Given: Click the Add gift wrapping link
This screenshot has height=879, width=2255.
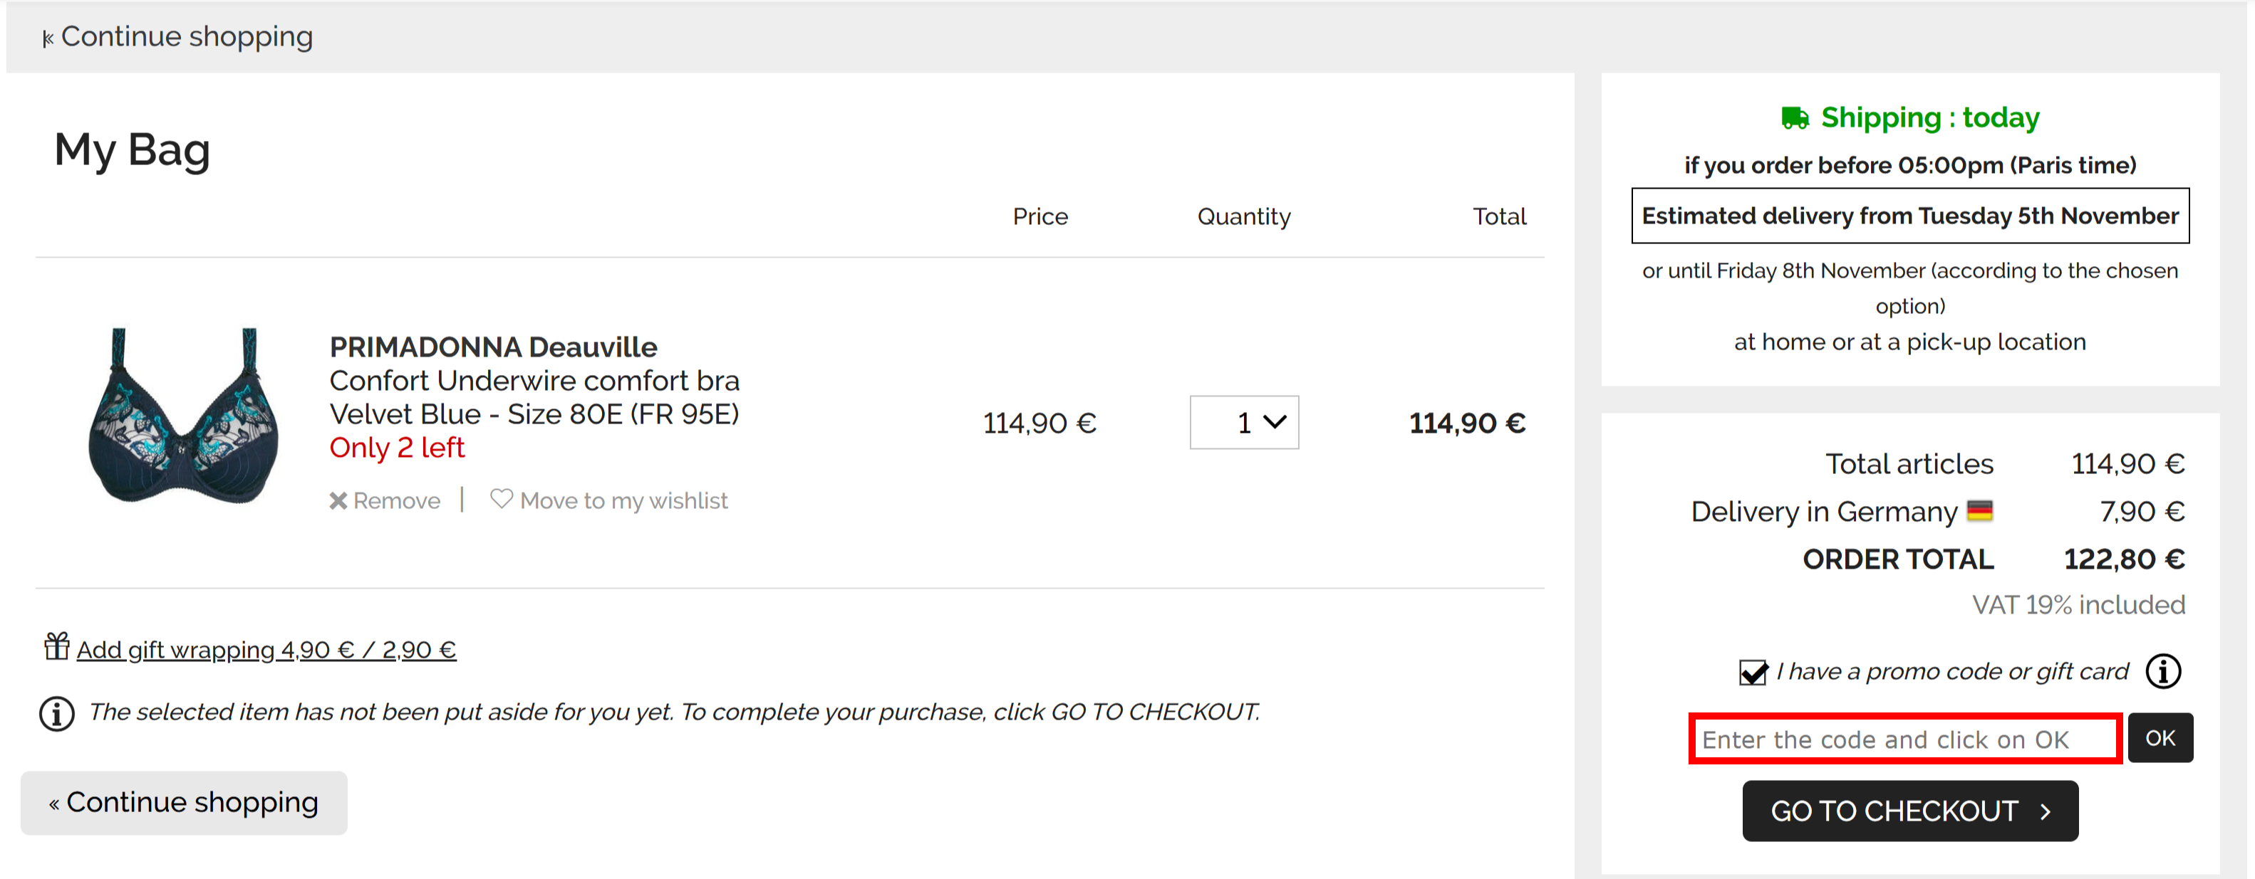Looking at the screenshot, I should (266, 650).
